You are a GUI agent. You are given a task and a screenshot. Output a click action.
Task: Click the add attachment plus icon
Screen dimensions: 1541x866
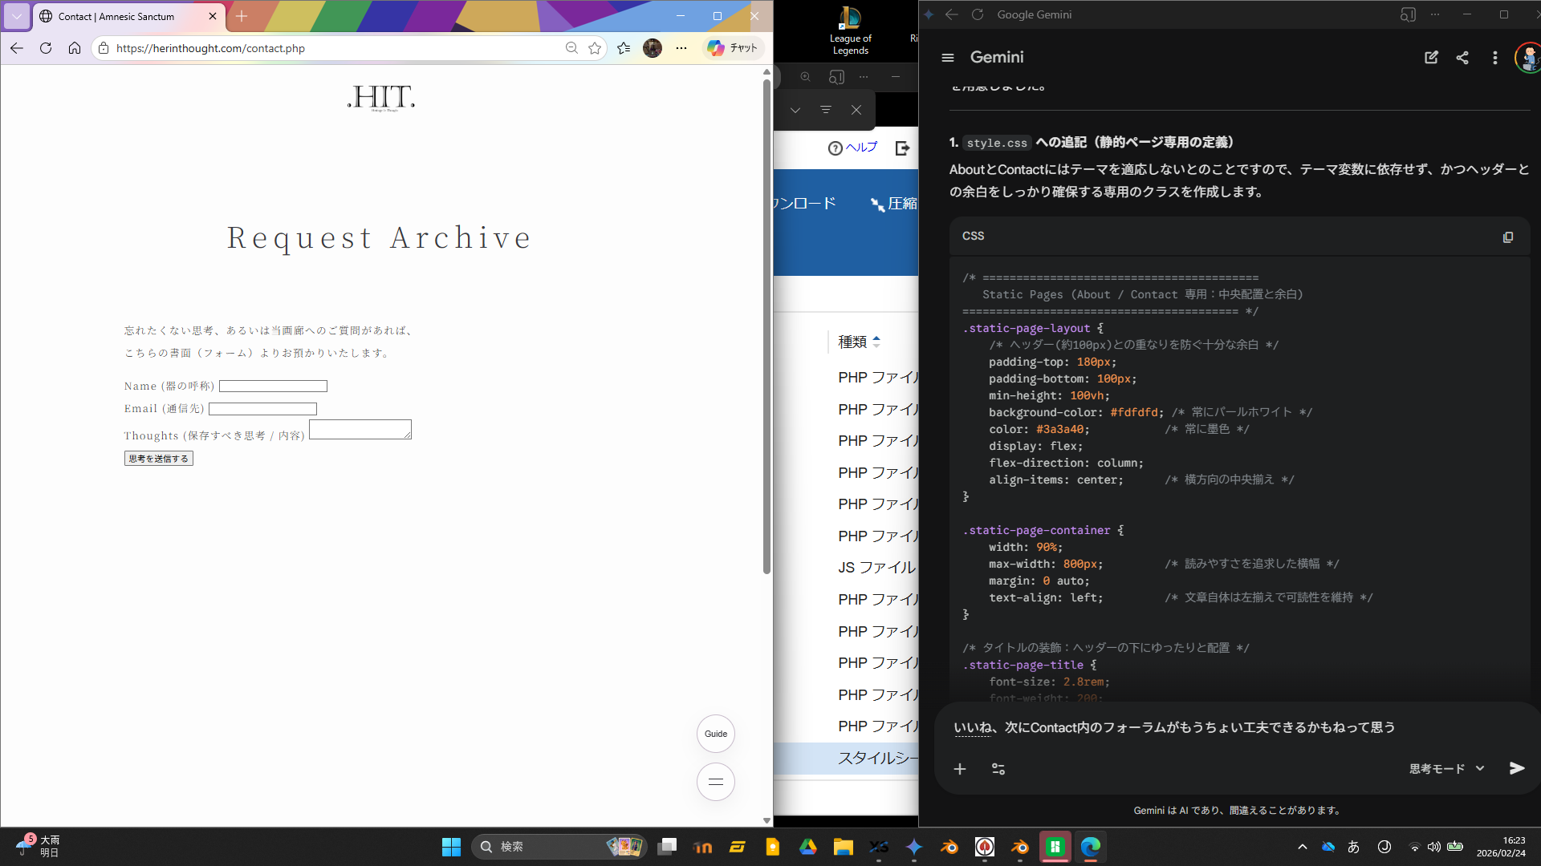(960, 769)
